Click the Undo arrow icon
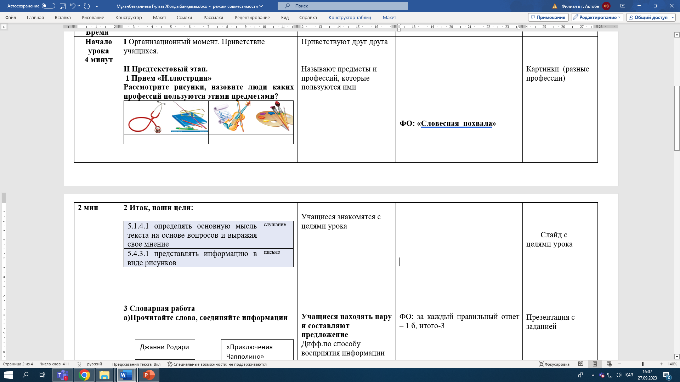680x382 pixels. coord(73,6)
